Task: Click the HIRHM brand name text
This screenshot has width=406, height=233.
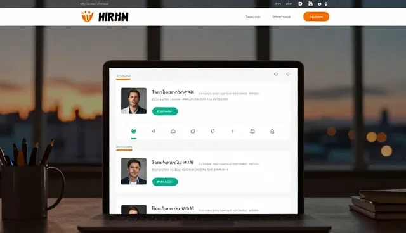Action: tap(114, 17)
